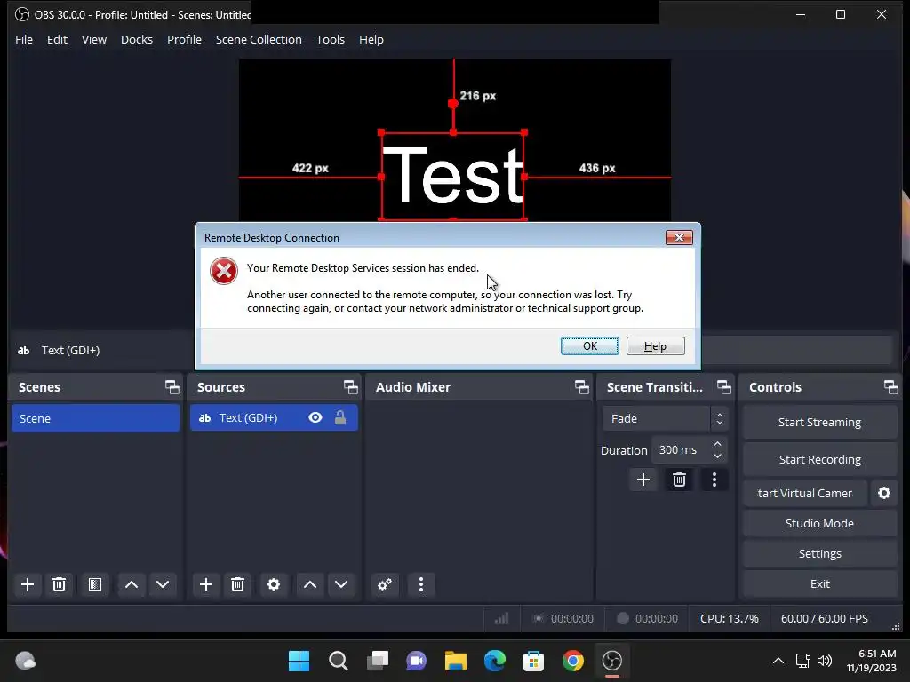Click 60.00 / 60.00 FPS status text

click(824, 619)
